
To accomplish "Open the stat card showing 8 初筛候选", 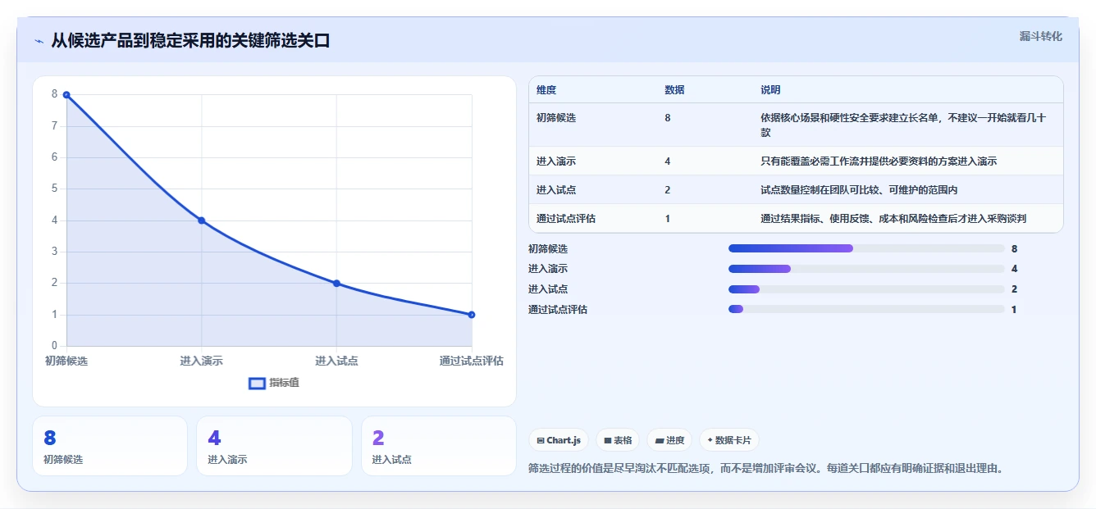I will 110,446.
